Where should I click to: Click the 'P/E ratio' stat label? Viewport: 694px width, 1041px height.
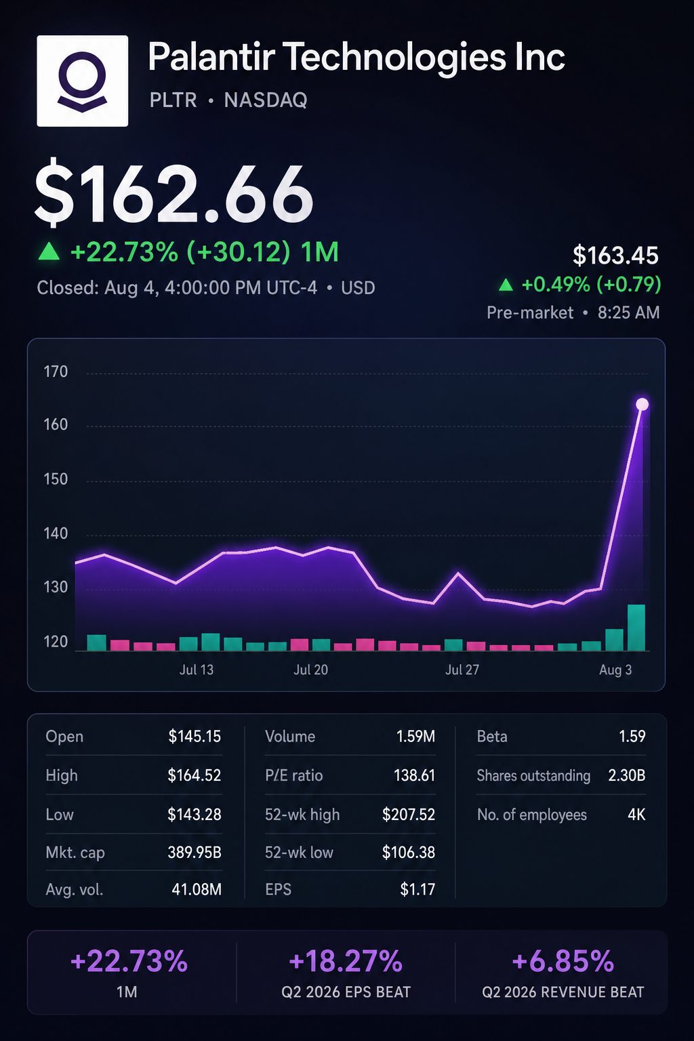(x=294, y=775)
